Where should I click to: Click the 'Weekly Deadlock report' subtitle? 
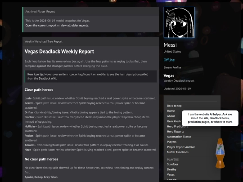(179, 81)
